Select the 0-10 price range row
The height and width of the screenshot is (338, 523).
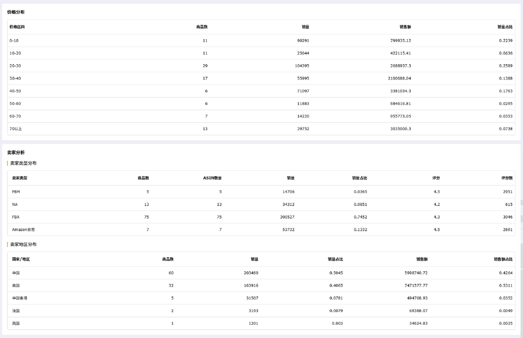pyautogui.click(x=261, y=40)
